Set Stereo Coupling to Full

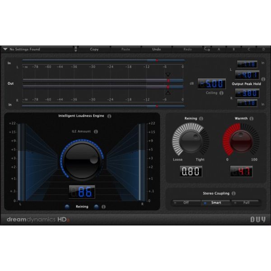point(246,202)
